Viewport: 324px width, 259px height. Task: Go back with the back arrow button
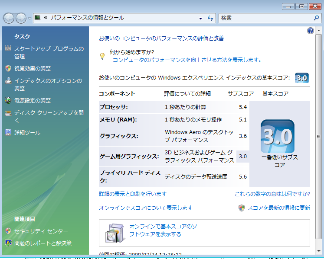coord(9,18)
